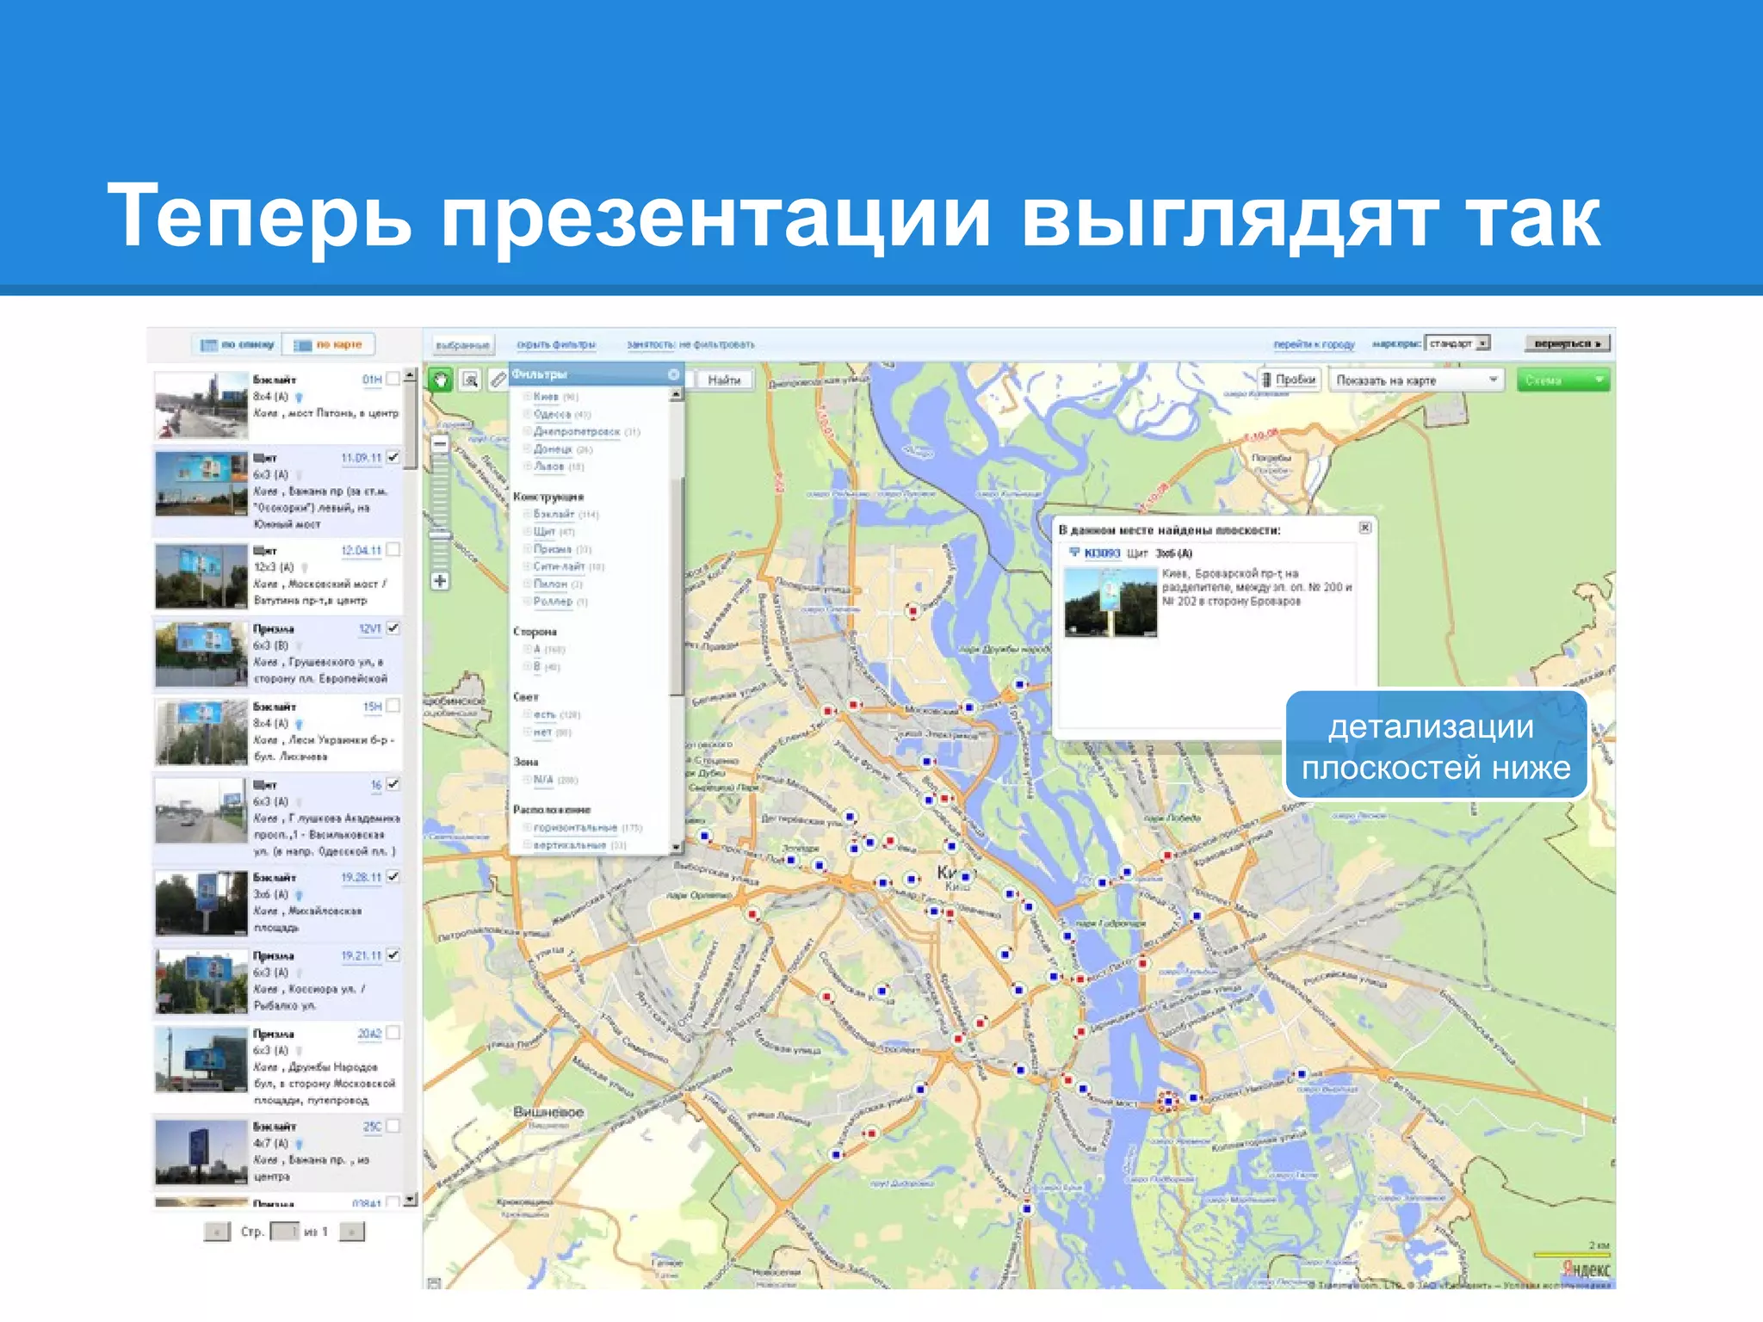The height and width of the screenshot is (1322, 1763).
Task: Click the light bulb icon on 01H row
Action: pyautogui.click(x=300, y=398)
